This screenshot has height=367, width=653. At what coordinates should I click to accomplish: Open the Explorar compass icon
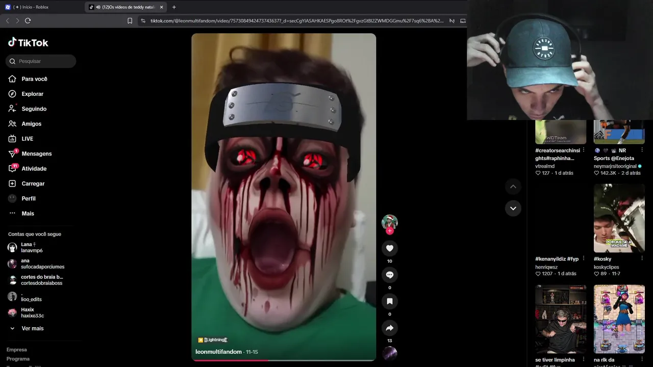[12, 94]
